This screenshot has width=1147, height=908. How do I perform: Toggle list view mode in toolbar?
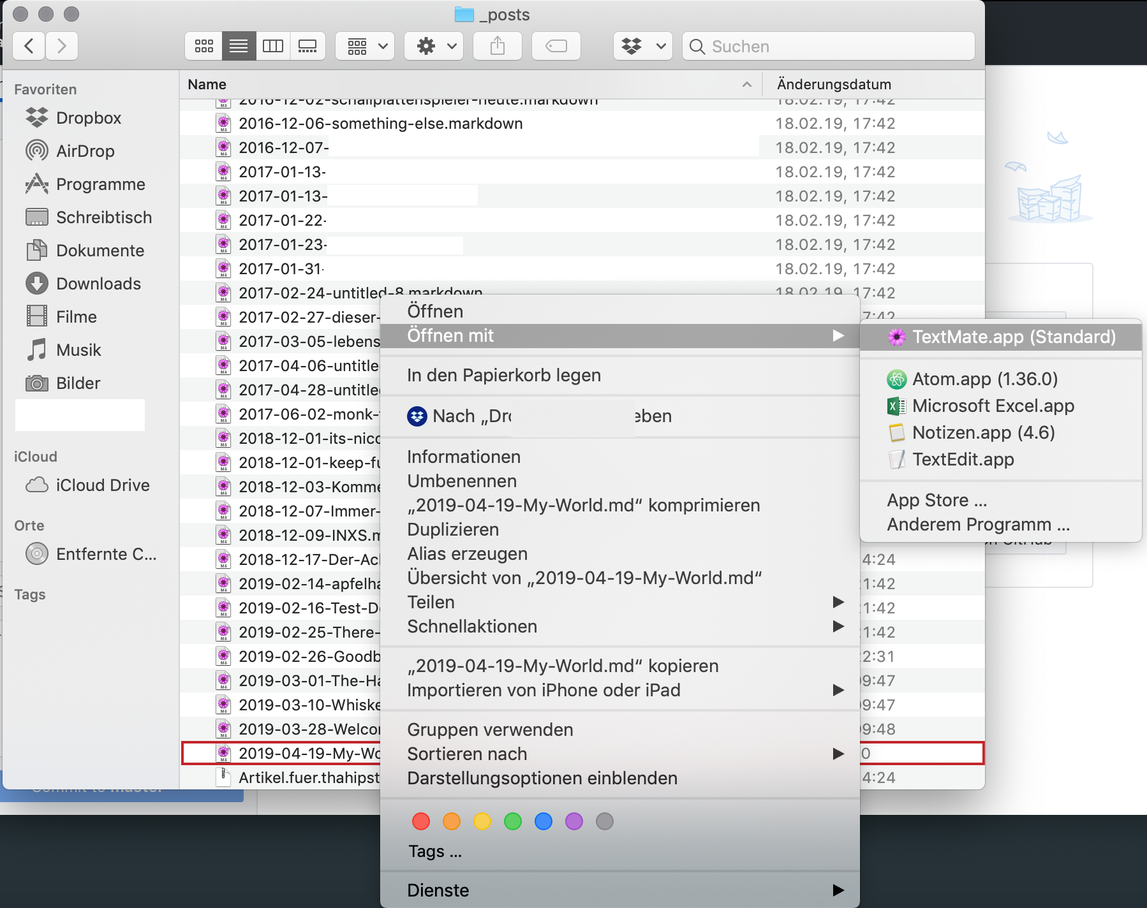coord(239,47)
